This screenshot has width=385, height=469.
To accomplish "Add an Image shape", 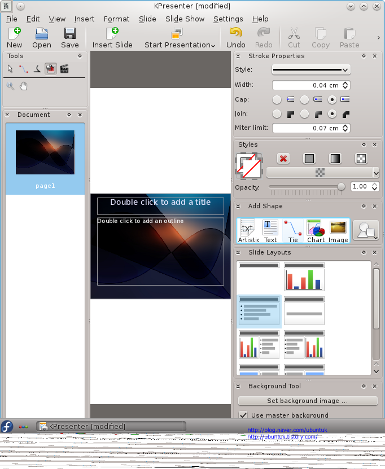I will click(x=338, y=231).
